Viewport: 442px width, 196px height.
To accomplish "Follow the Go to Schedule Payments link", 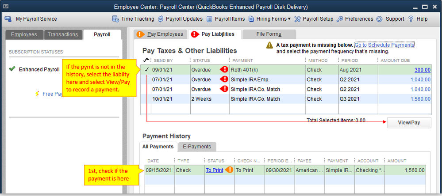I will point(384,45).
